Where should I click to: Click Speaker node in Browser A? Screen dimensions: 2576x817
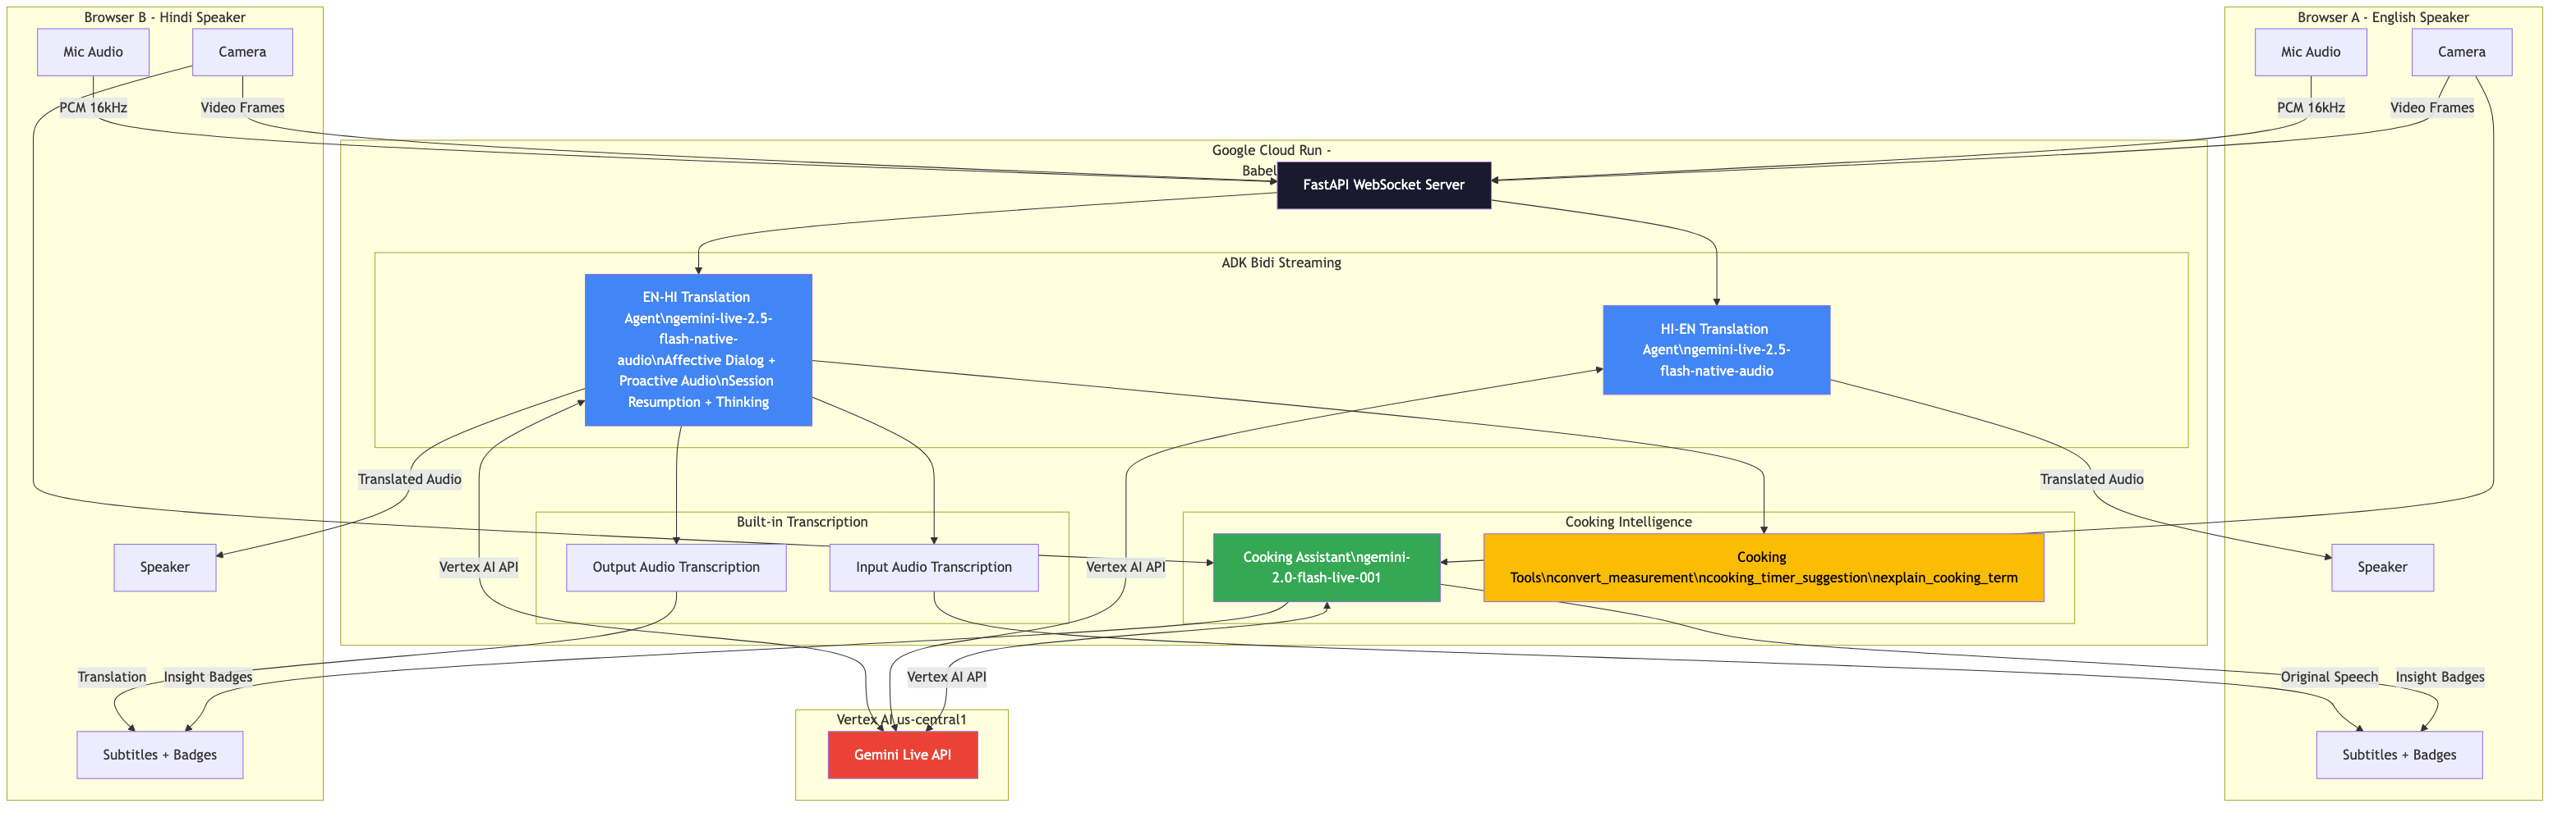(x=2382, y=568)
